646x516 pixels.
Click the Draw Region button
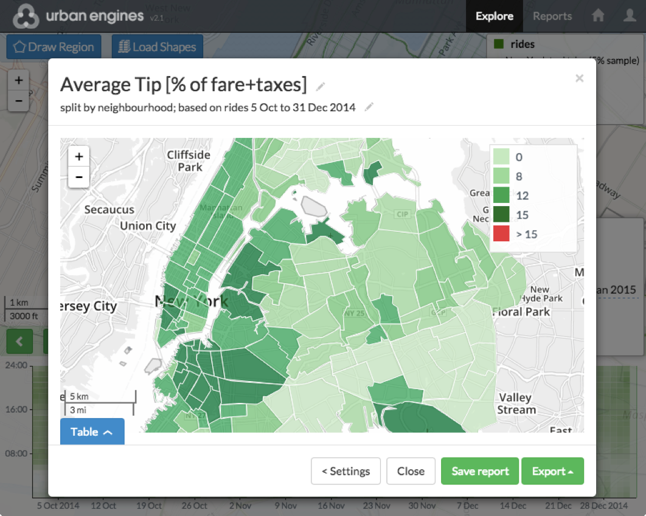(54, 47)
